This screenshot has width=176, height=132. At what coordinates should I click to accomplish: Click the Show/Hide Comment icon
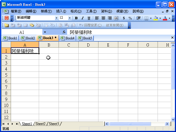[26, 25]
